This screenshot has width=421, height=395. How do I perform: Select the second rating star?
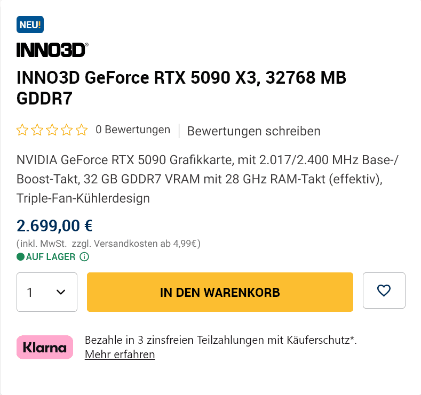(37, 130)
